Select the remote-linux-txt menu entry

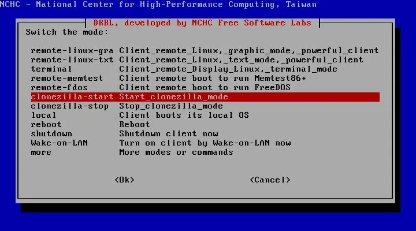click(205, 59)
